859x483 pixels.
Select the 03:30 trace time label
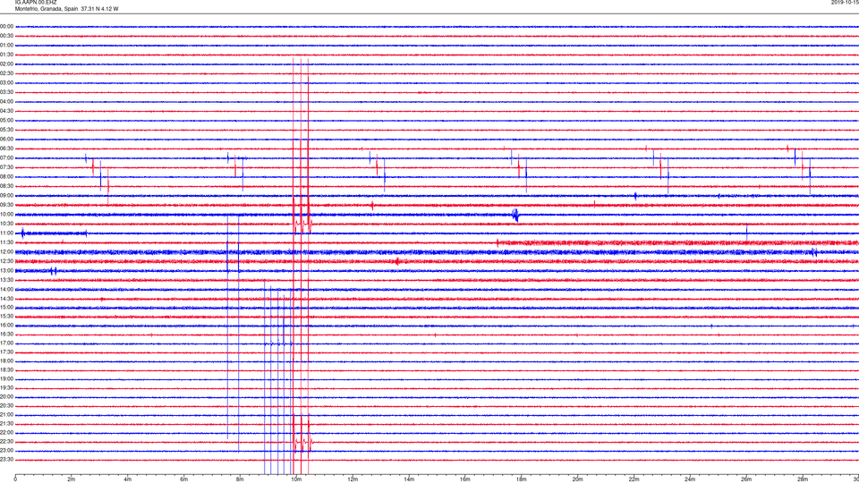point(7,92)
